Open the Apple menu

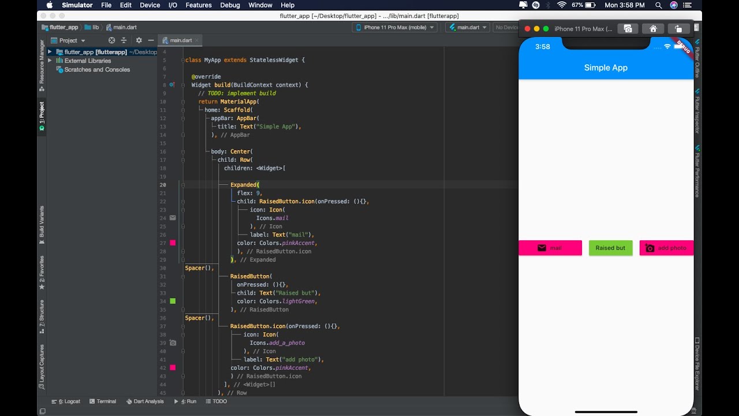click(x=50, y=5)
